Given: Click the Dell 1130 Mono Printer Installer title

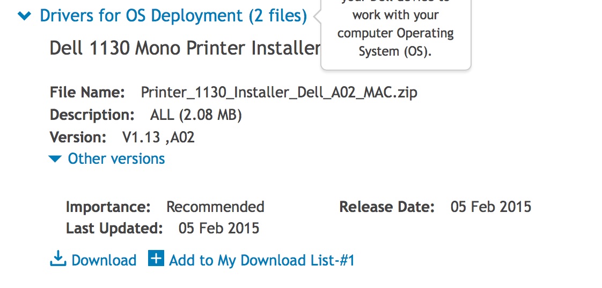Looking at the screenshot, I should [185, 48].
